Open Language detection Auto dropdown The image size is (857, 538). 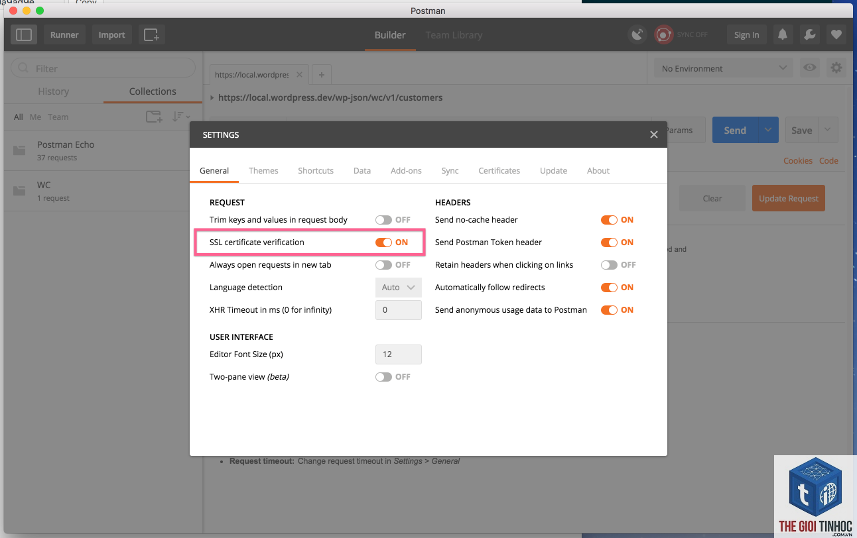pyautogui.click(x=398, y=288)
